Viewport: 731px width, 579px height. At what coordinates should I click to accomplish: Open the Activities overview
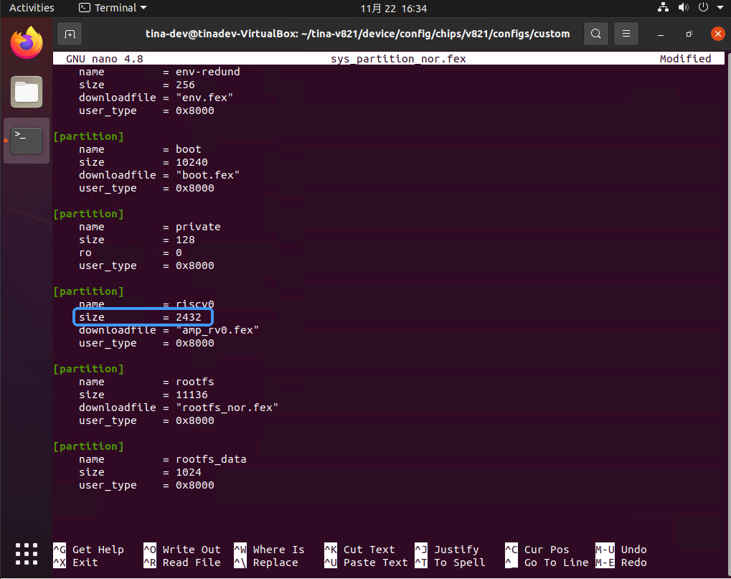tap(32, 8)
